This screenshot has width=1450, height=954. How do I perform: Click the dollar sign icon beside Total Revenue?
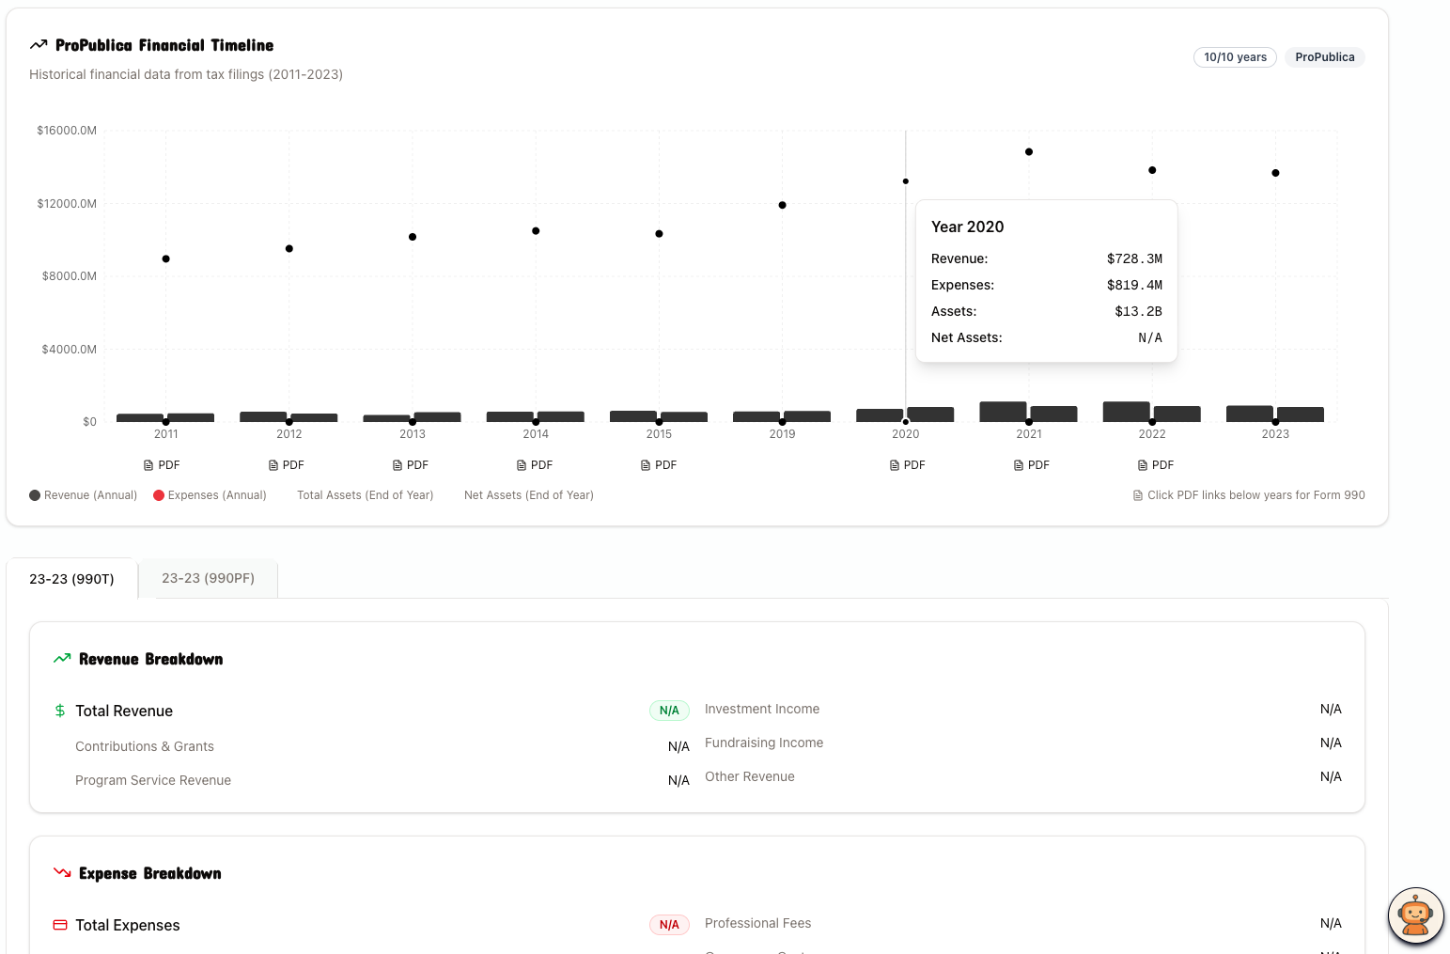tap(60, 711)
